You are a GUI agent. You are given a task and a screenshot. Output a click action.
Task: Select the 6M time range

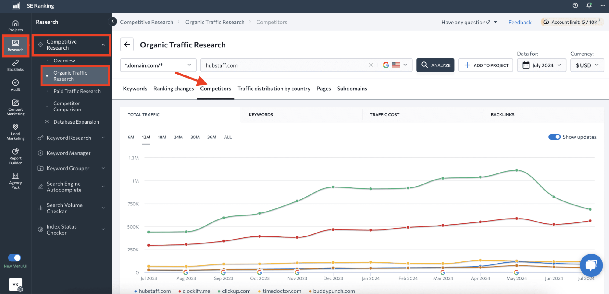click(x=131, y=137)
